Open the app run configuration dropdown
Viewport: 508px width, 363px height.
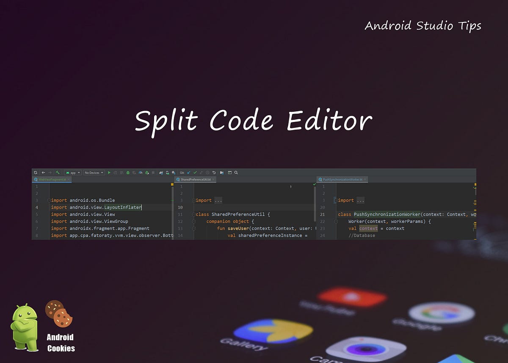click(x=72, y=172)
